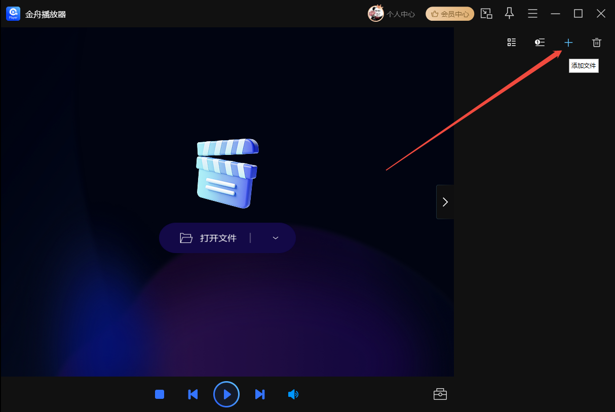
Task: Skip to the previous track
Action: pyautogui.click(x=193, y=394)
